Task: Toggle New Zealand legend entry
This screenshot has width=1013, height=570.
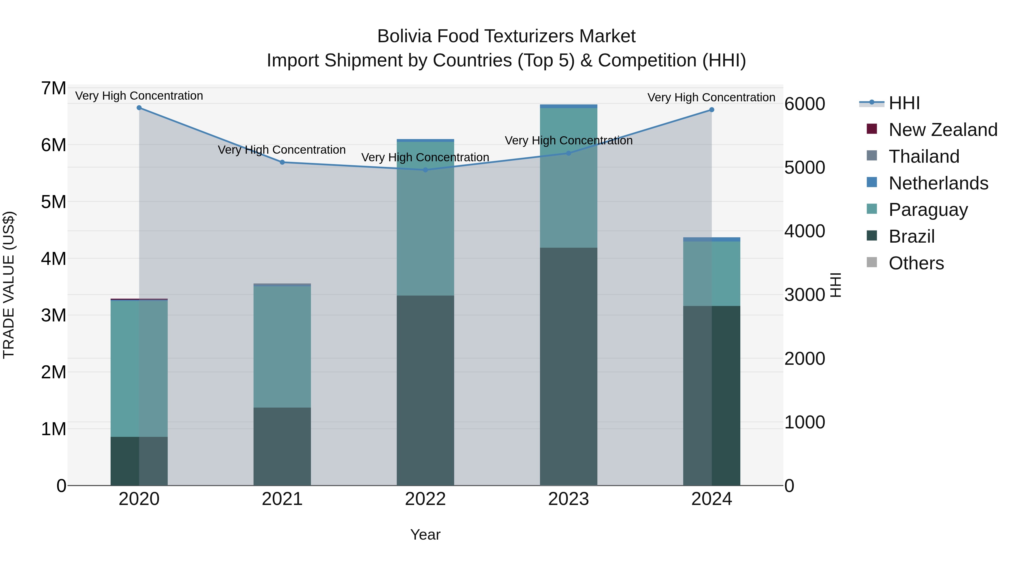Action: (x=932, y=129)
